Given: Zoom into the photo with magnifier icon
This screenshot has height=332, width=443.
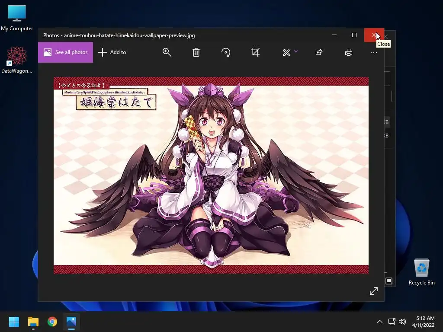Looking at the screenshot, I should coord(167,52).
